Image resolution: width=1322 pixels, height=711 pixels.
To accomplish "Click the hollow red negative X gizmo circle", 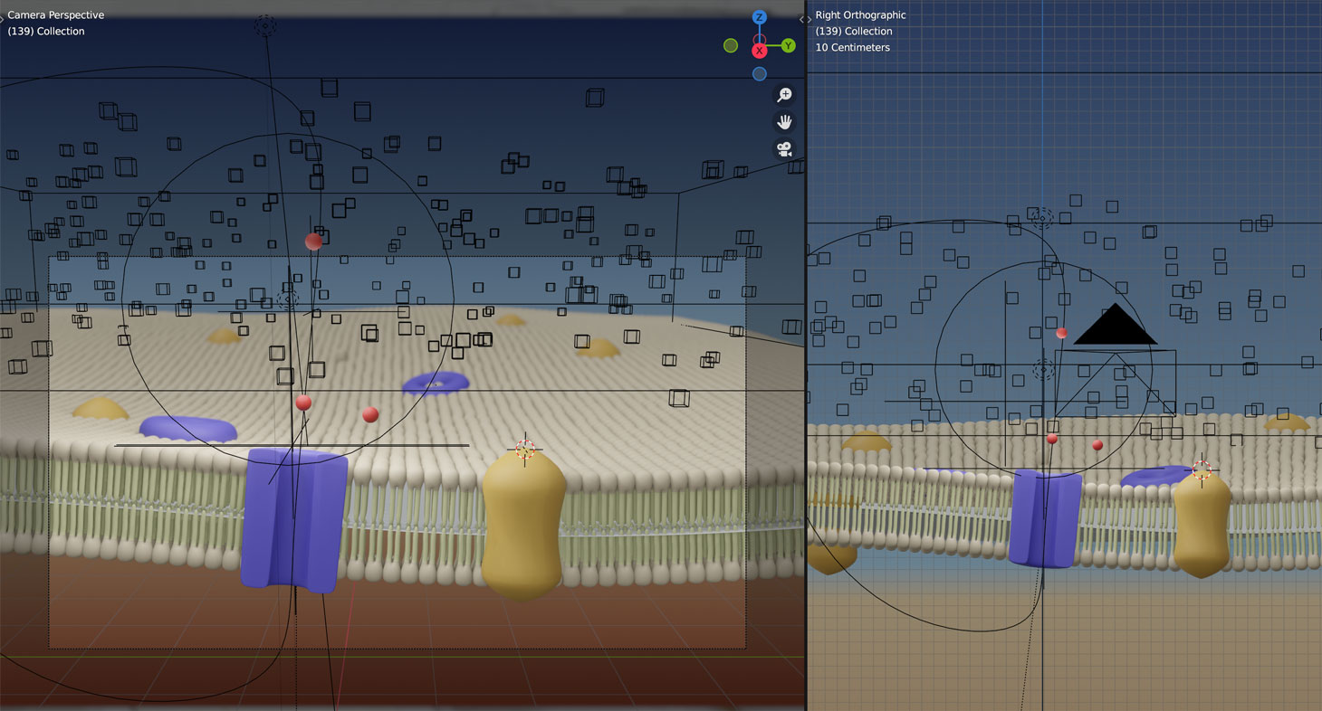I will (x=760, y=40).
